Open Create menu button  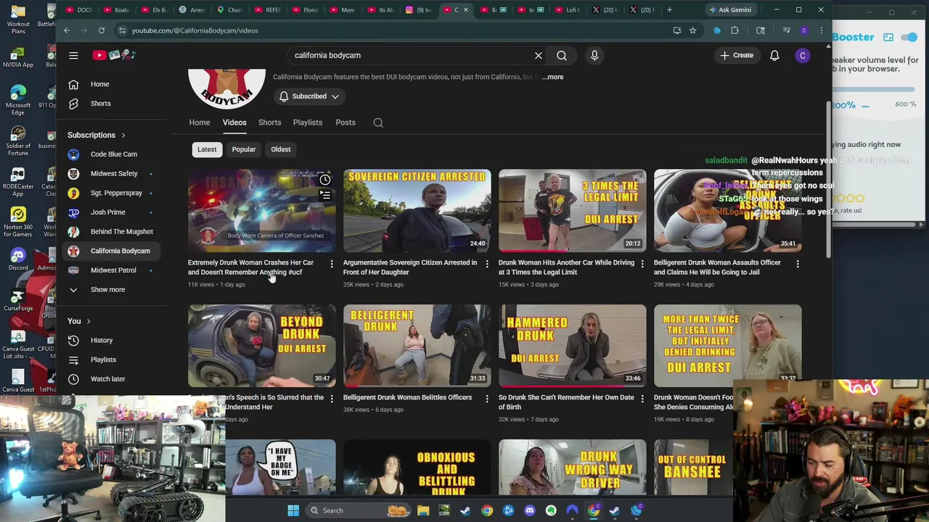[x=737, y=55]
